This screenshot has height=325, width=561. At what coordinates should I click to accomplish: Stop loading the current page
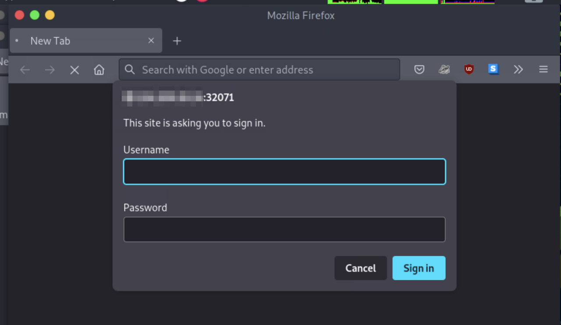(75, 70)
